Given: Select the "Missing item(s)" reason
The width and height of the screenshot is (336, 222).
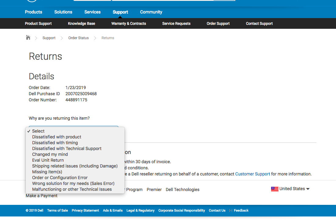Looking at the screenshot, I should [x=47, y=172].
